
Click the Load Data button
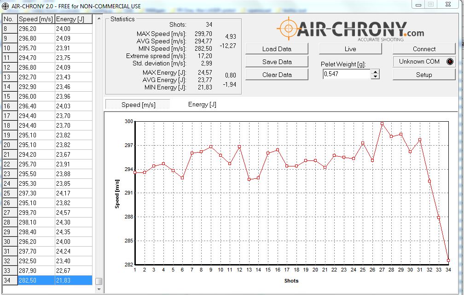277,49
